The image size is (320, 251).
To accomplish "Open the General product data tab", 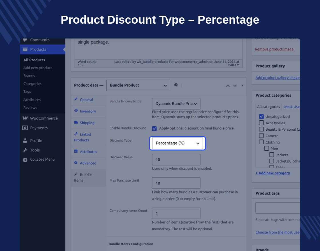I will click(x=89, y=100).
